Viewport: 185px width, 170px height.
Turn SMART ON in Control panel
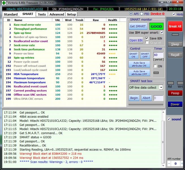(x=133, y=55)
